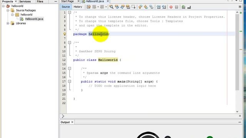246x138 pixels.
Task: Click the word main on line 17
Action: tap(121, 82)
